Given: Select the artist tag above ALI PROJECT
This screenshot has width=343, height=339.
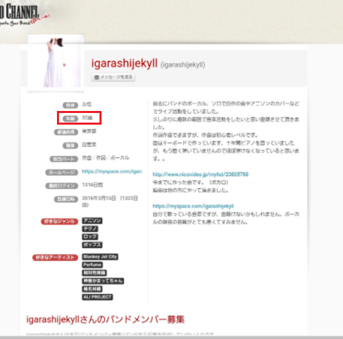Looking at the screenshot, I should pos(92,289).
